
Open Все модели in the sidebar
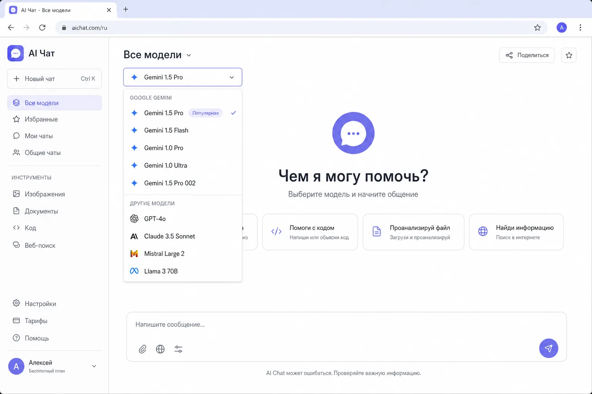coord(54,103)
